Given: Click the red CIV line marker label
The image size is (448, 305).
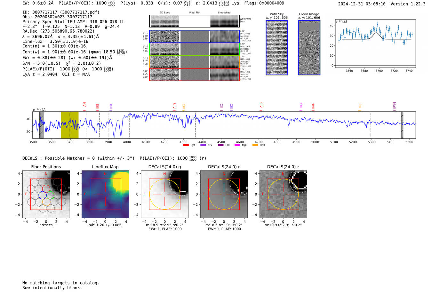Looking at the screenshot, I should [261, 105].
